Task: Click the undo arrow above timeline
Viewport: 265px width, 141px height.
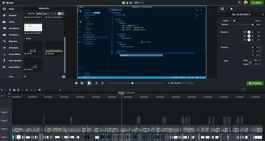Action: point(2,90)
